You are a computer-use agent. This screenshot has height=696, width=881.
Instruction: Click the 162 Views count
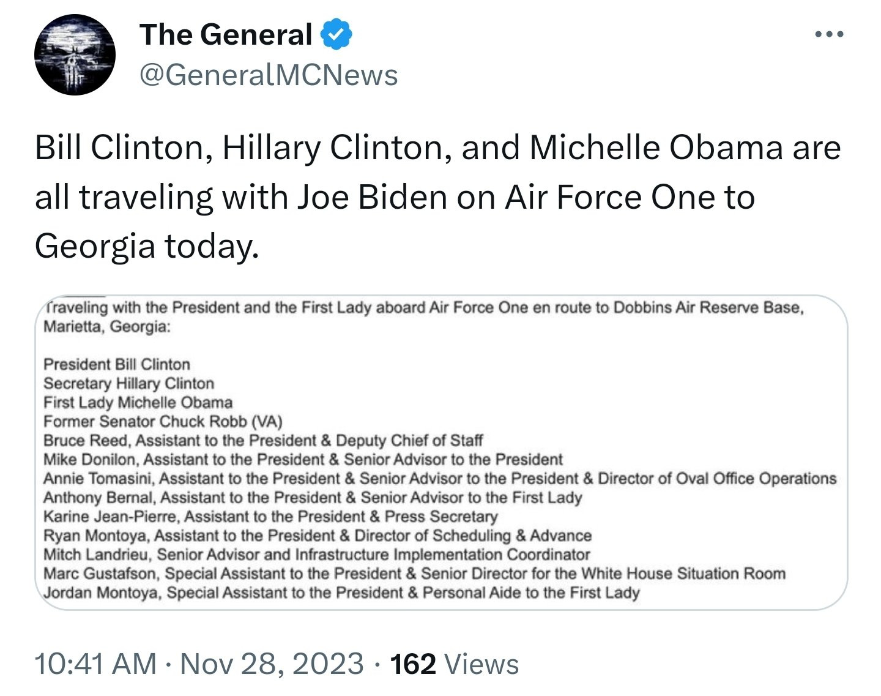[455, 664]
